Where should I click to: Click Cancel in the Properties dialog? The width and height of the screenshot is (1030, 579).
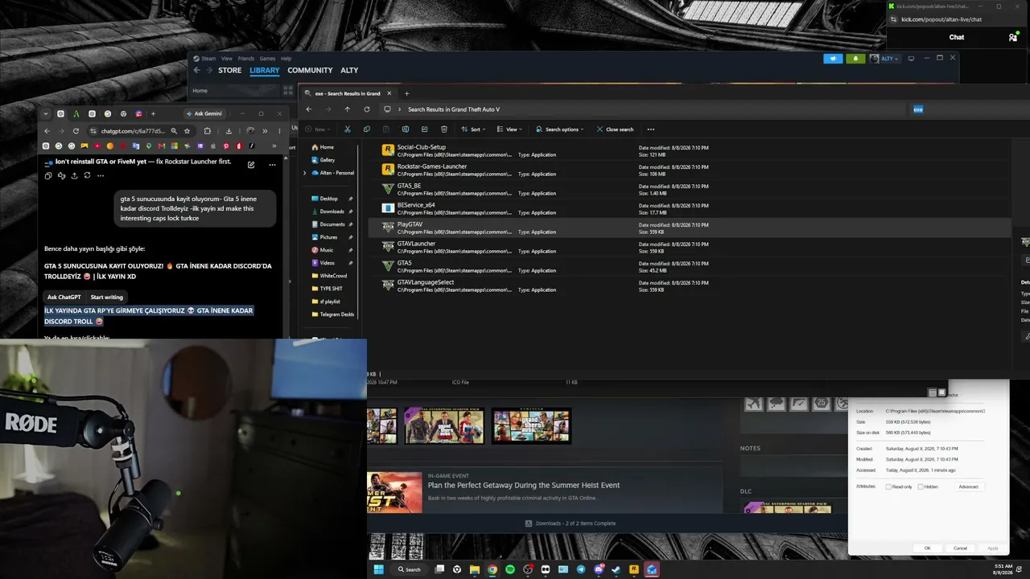(x=960, y=548)
